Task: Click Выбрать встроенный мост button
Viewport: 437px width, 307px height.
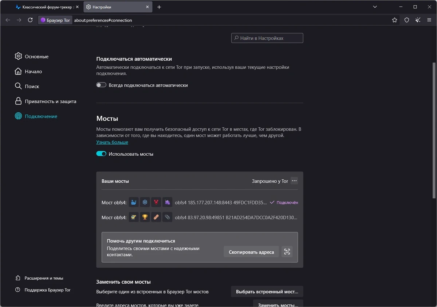Action: click(x=267, y=291)
